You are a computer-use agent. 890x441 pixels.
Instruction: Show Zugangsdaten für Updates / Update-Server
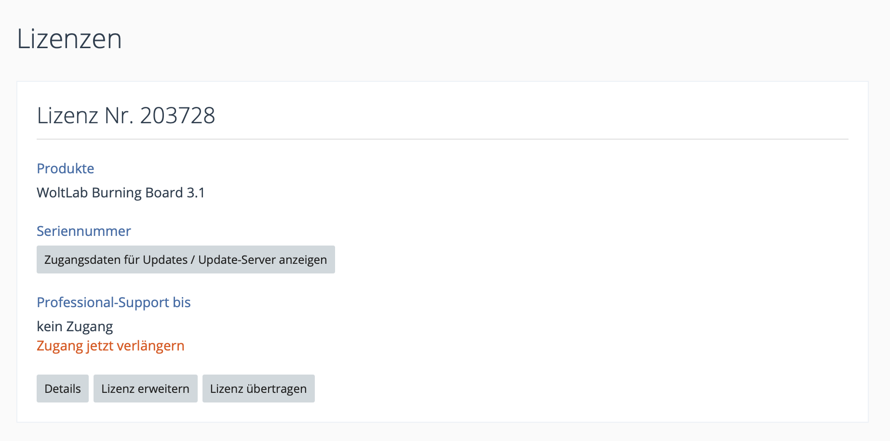coord(186,260)
